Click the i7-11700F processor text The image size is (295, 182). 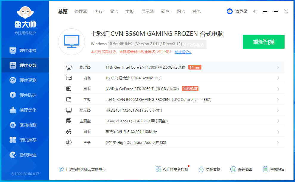[145, 67]
